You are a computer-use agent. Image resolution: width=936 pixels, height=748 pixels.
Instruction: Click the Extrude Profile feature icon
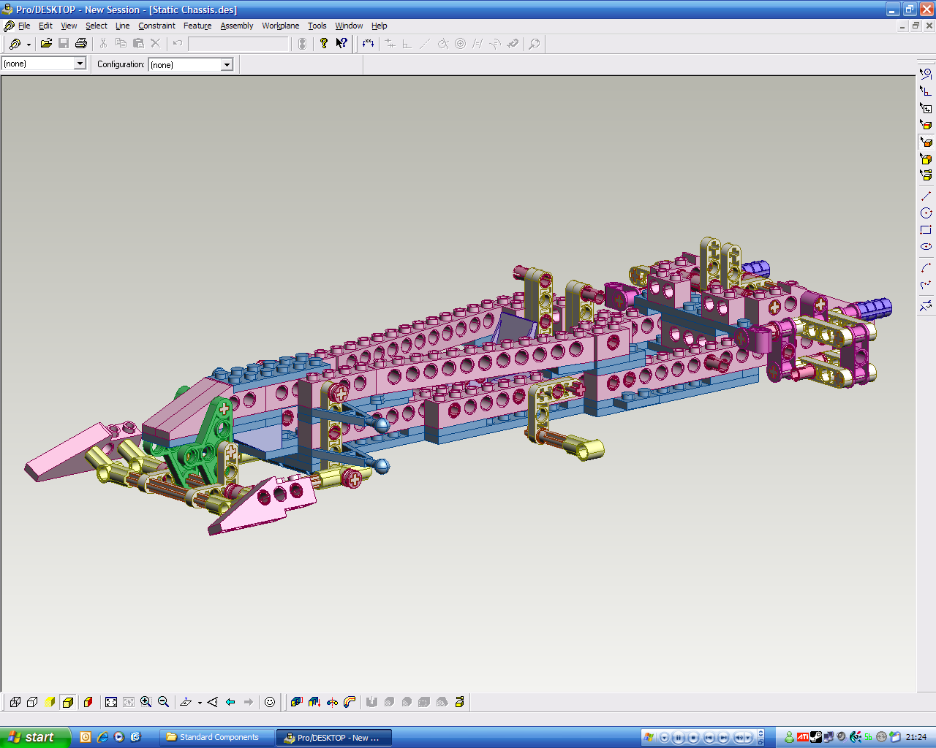click(x=296, y=702)
